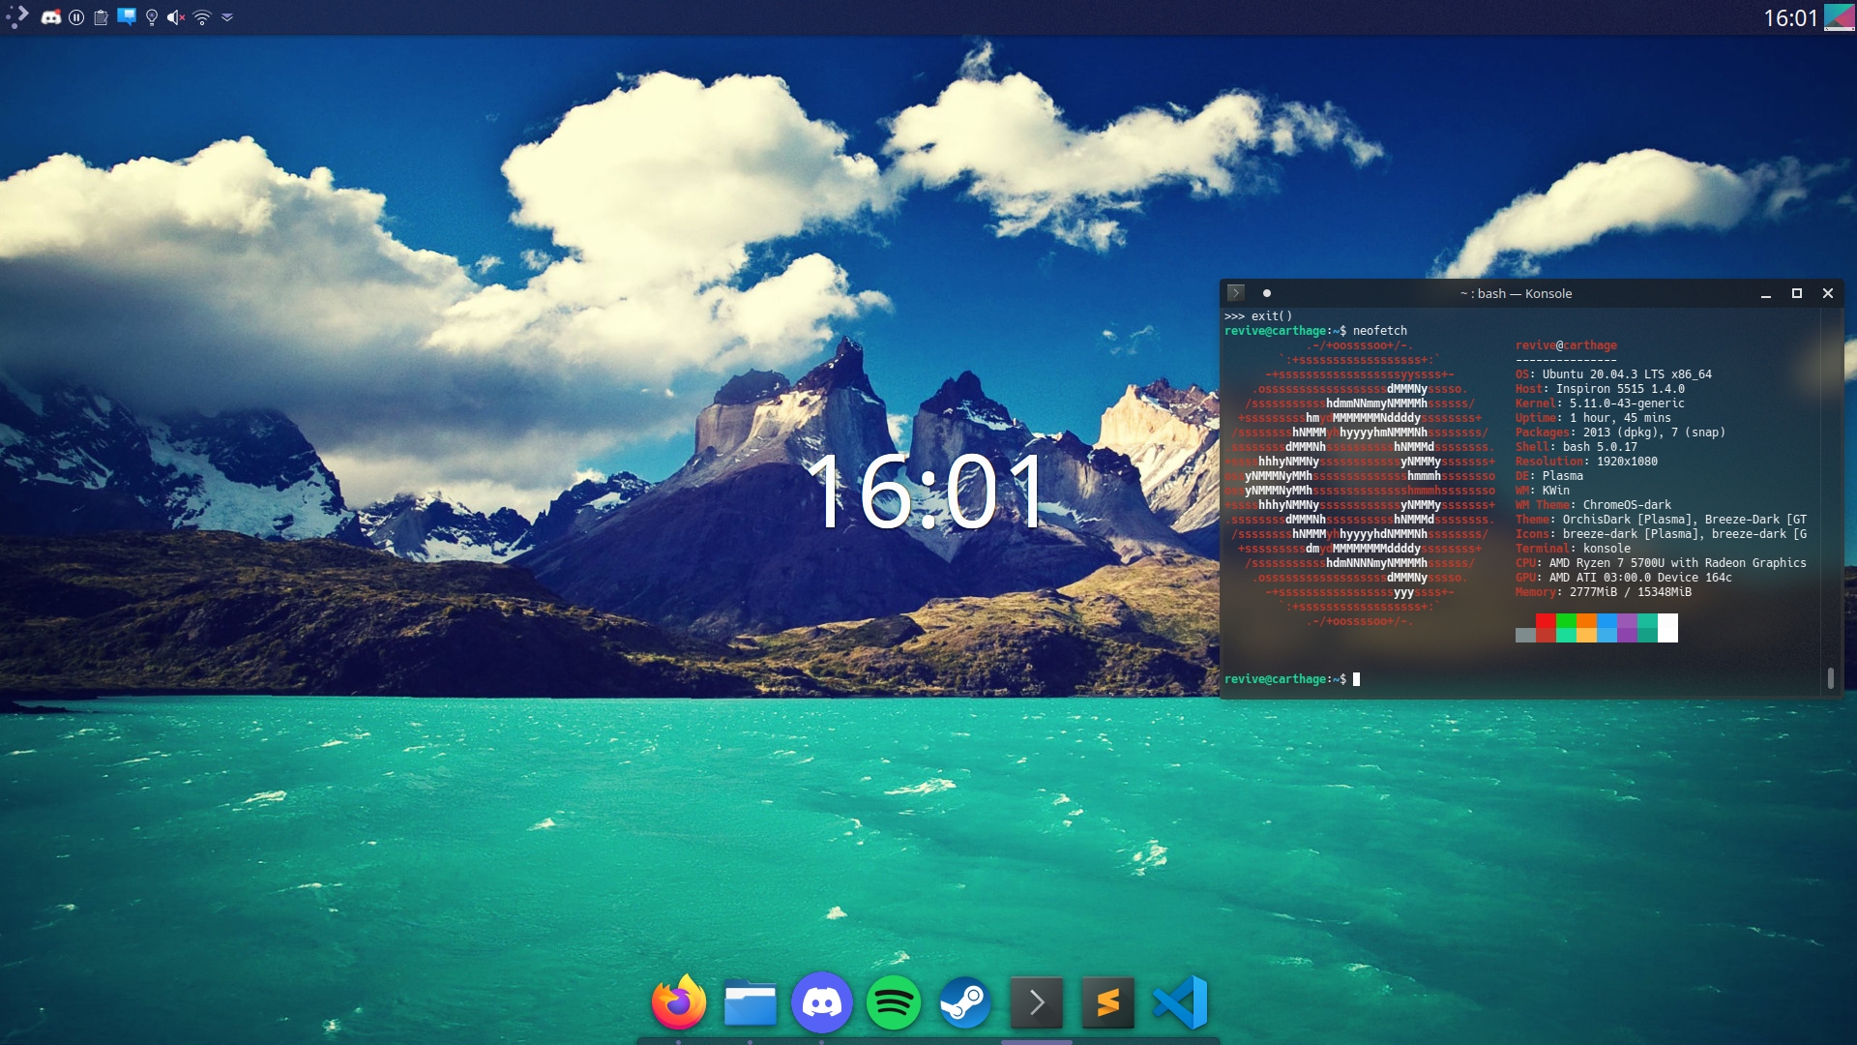Open the file manager folder dock icon
Screen dimensions: 1857x1045
click(751, 1002)
